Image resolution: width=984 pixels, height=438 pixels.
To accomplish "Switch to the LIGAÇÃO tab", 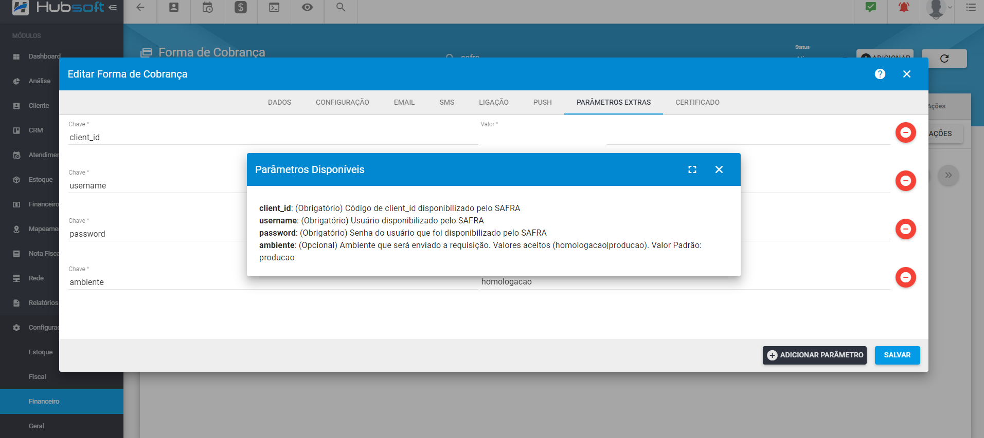I will 494,102.
